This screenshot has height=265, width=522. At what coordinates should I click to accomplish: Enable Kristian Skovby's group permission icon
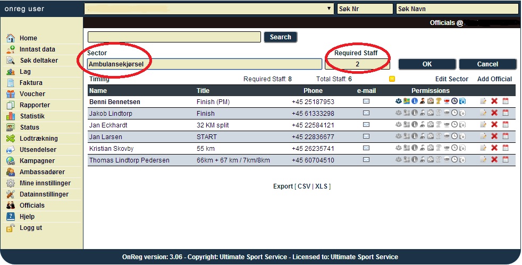[399, 148]
